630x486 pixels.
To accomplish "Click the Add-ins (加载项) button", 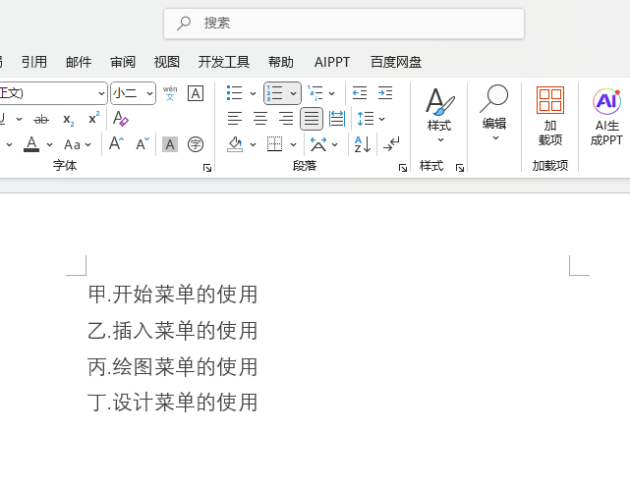I will pyautogui.click(x=550, y=117).
